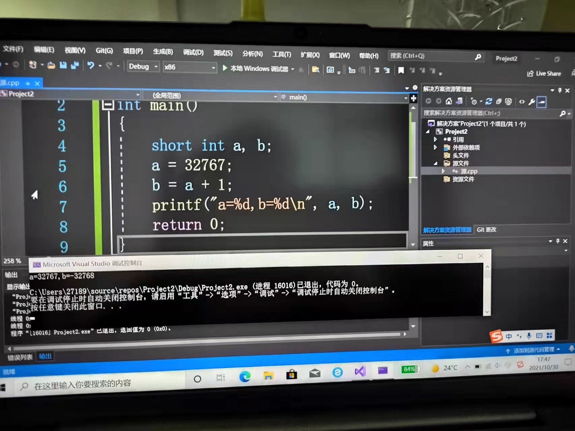
Task: Expand the 外部依赖项 tree node
Action: 435,147
